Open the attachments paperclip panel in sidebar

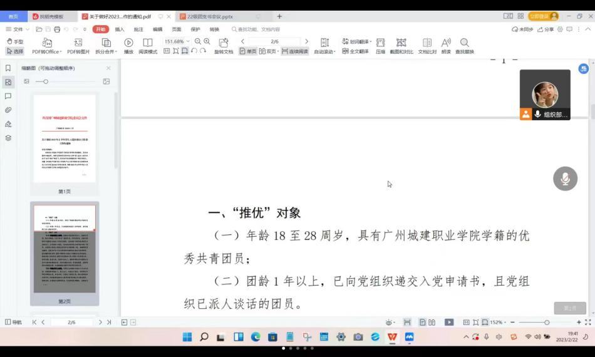[x=8, y=110]
